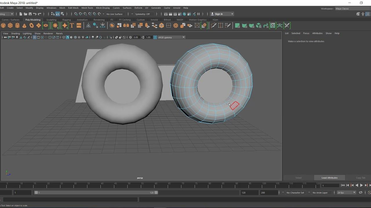Click the undo arrow in the status line

35,14
